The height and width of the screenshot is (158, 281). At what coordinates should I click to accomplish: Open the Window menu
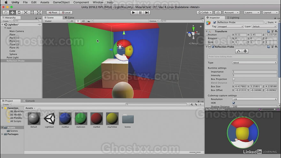tap(98, 2)
